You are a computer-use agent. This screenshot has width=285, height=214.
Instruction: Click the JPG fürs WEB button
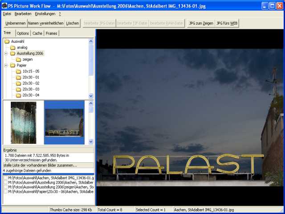pyautogui.click(x=227, y=23)
